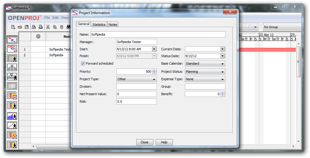Click the Net Present Value field

point(137,94)
